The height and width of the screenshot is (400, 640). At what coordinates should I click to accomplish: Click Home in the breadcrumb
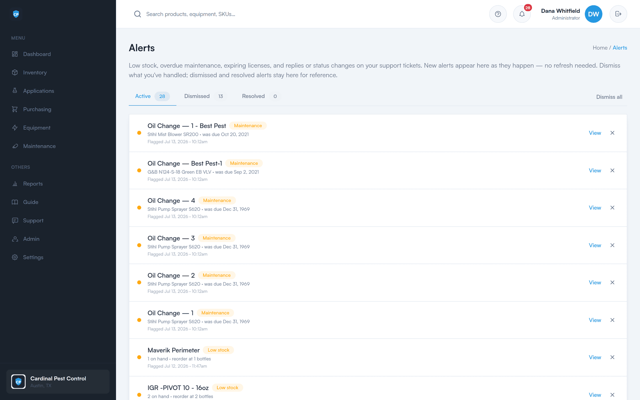click(x=600, y=48)
